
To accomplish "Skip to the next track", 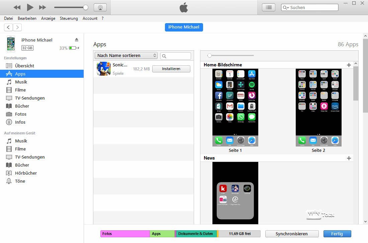I will coord(42,7).
